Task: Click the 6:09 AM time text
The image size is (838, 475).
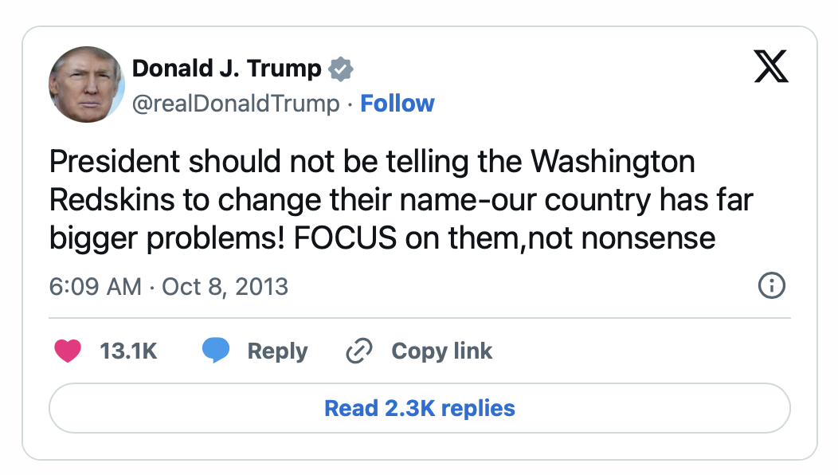Action: tap(95, 286)
